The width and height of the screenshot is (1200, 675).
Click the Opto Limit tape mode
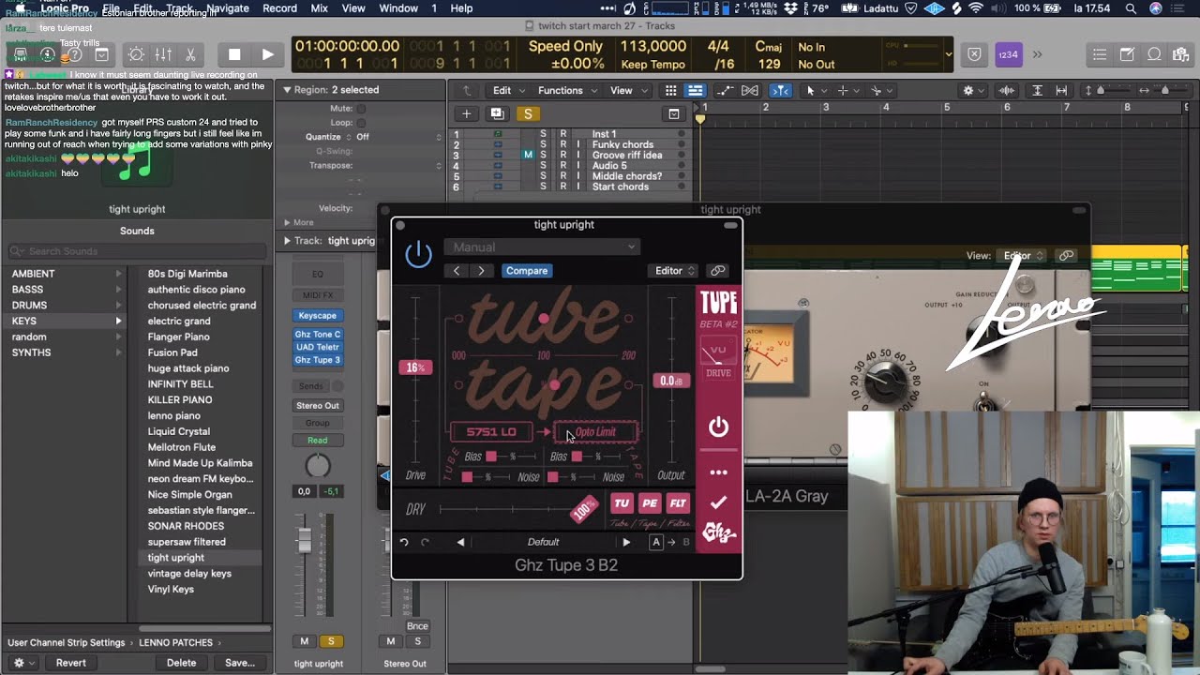click(596, 432)
